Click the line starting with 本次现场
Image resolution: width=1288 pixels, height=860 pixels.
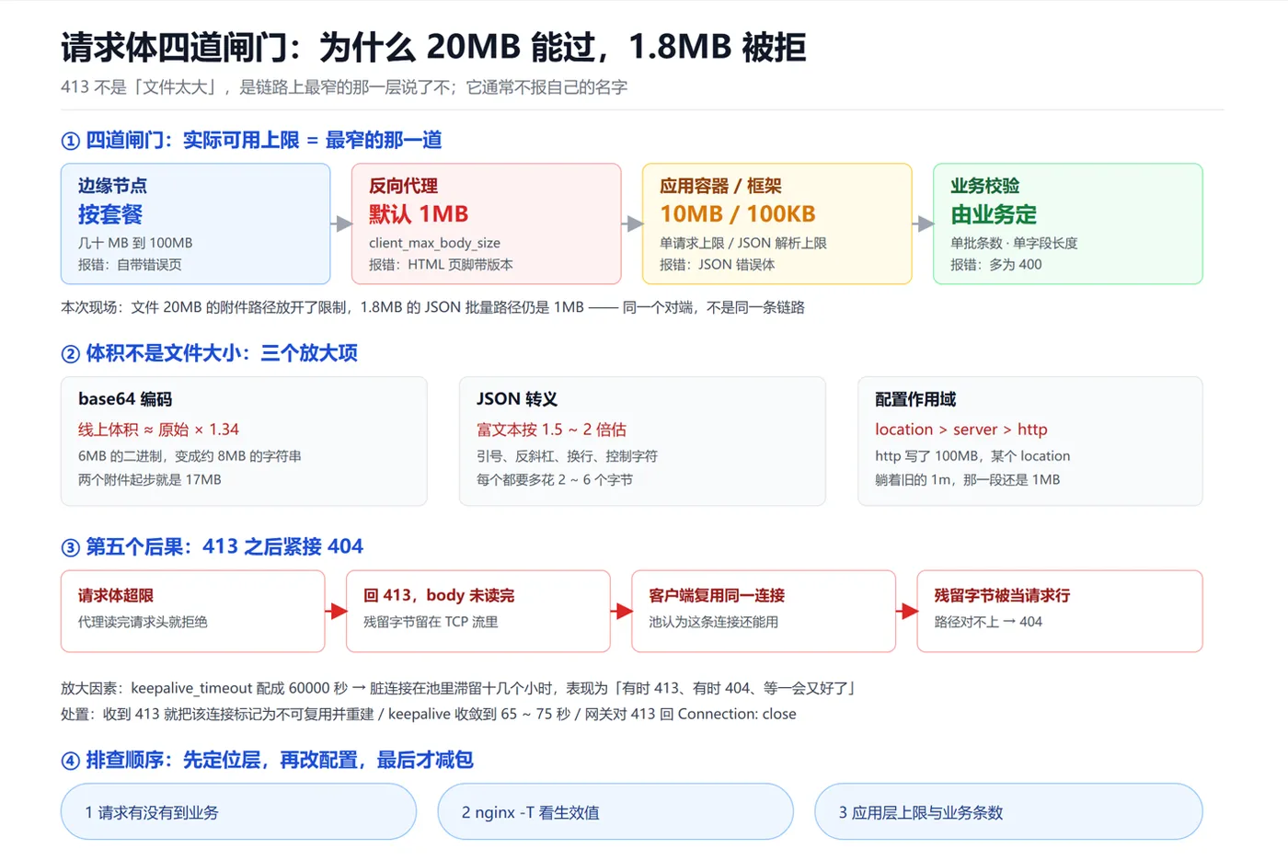coord(432,307)
